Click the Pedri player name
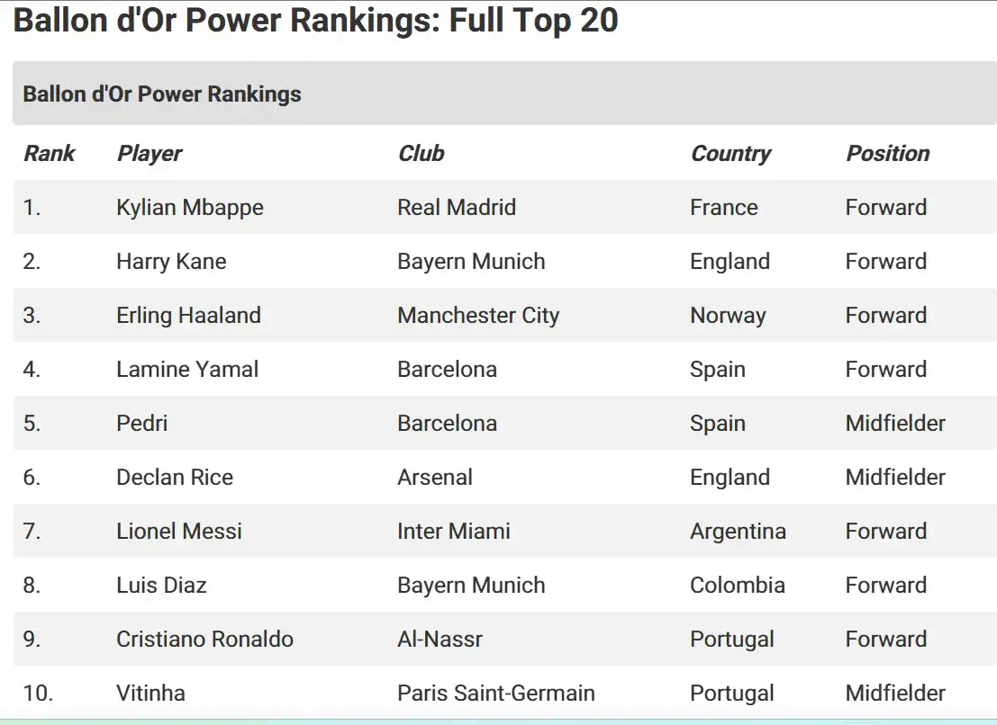Viewport: 997px width, 725px height. click(142, 424)
